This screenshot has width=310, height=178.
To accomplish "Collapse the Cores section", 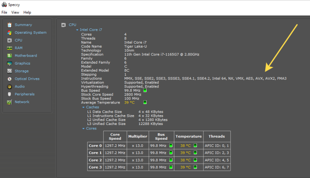I will pyautogui.click(x=83, y=129).
